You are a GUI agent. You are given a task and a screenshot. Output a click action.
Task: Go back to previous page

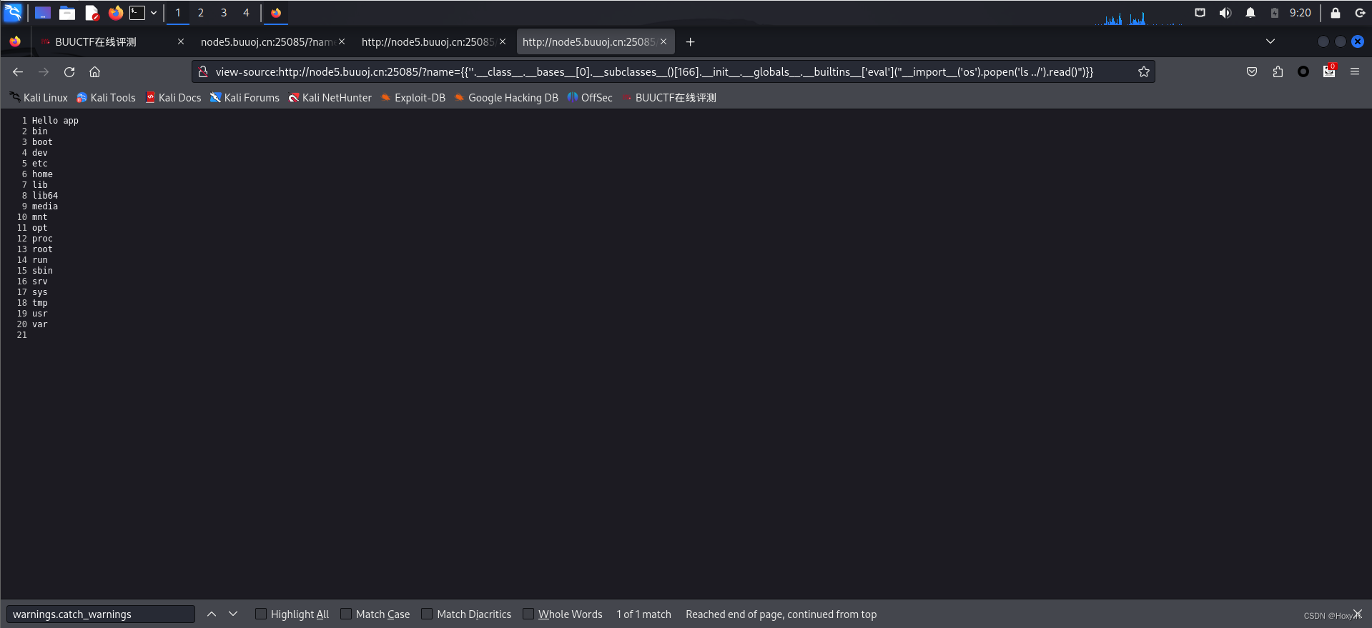tap(18, 71)
